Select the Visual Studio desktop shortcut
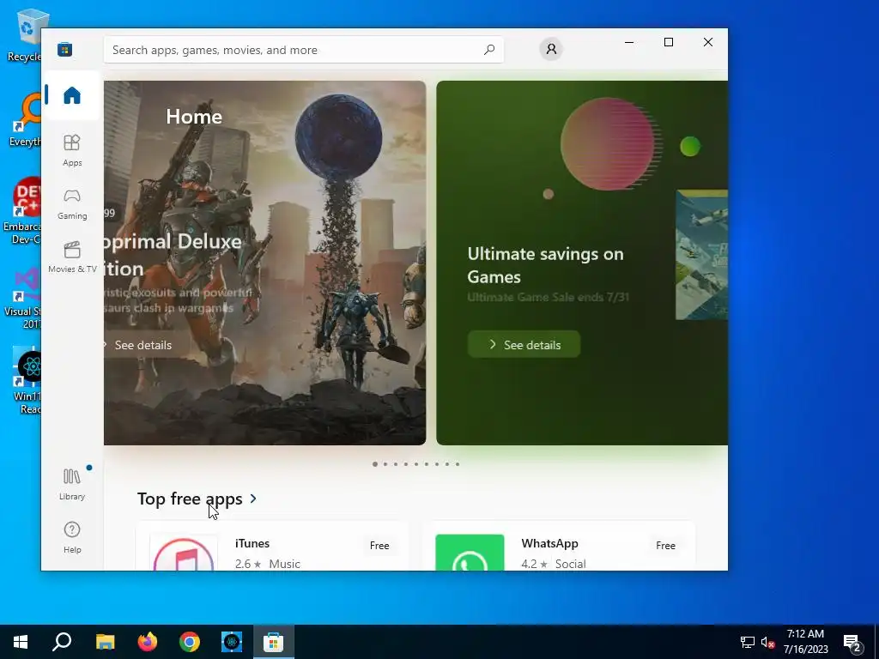 click(23, 298)
